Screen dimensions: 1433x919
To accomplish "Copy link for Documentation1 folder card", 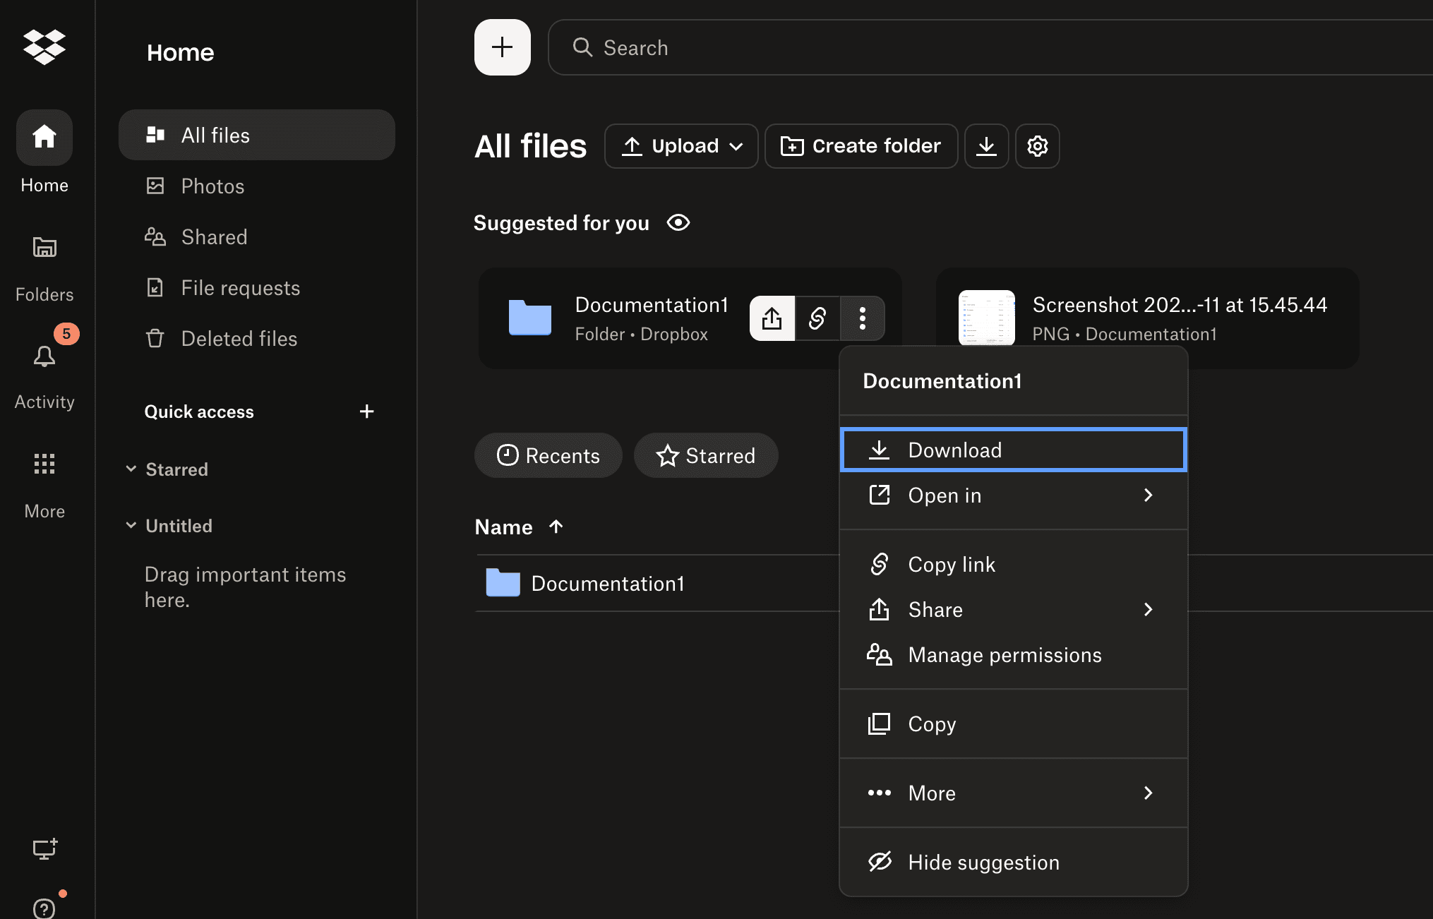I will coord(817,318).
